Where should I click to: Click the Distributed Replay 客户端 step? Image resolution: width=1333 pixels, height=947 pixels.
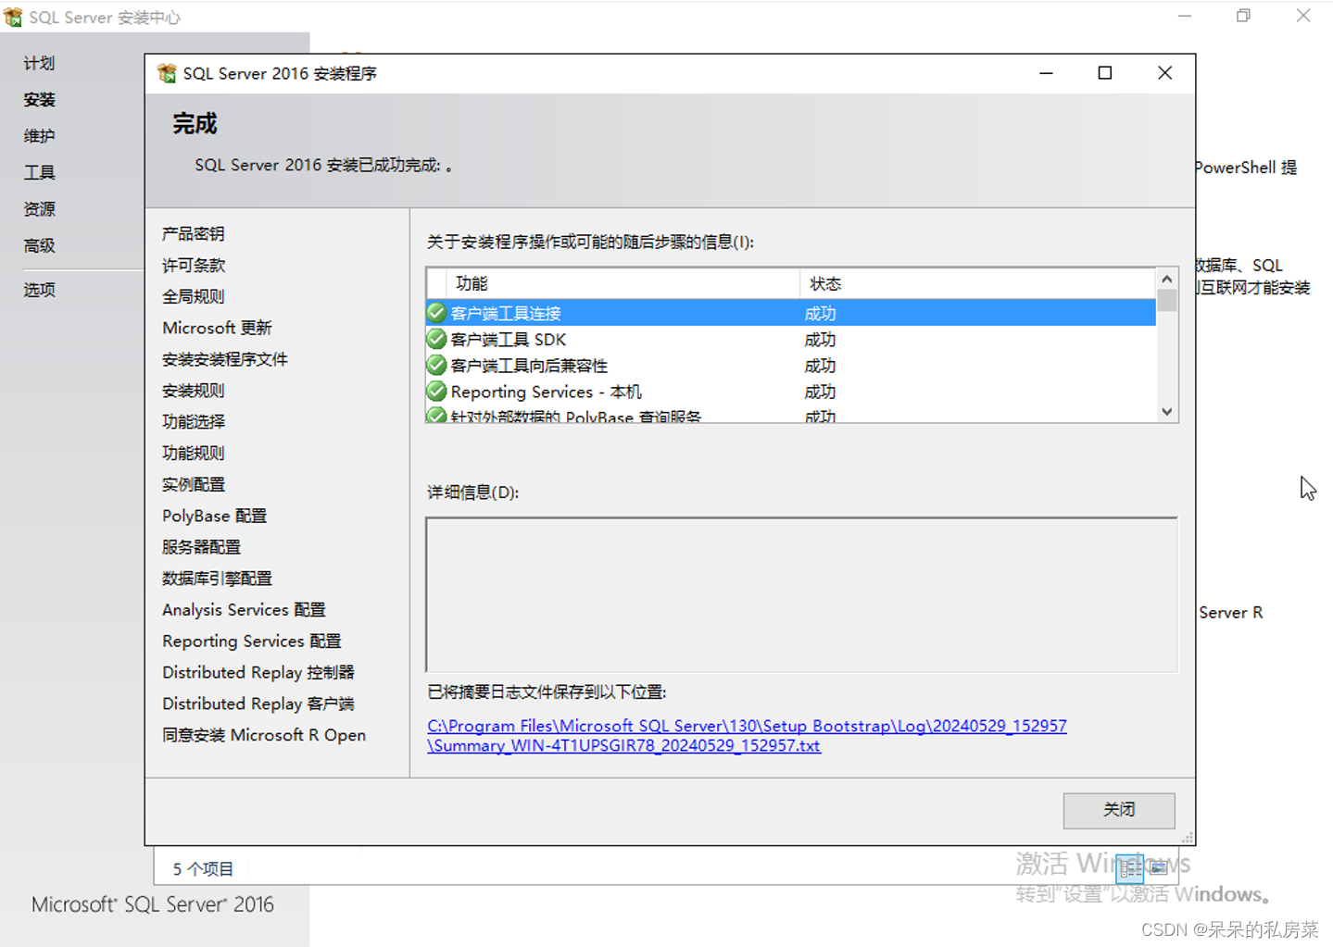tap(258, 704)
